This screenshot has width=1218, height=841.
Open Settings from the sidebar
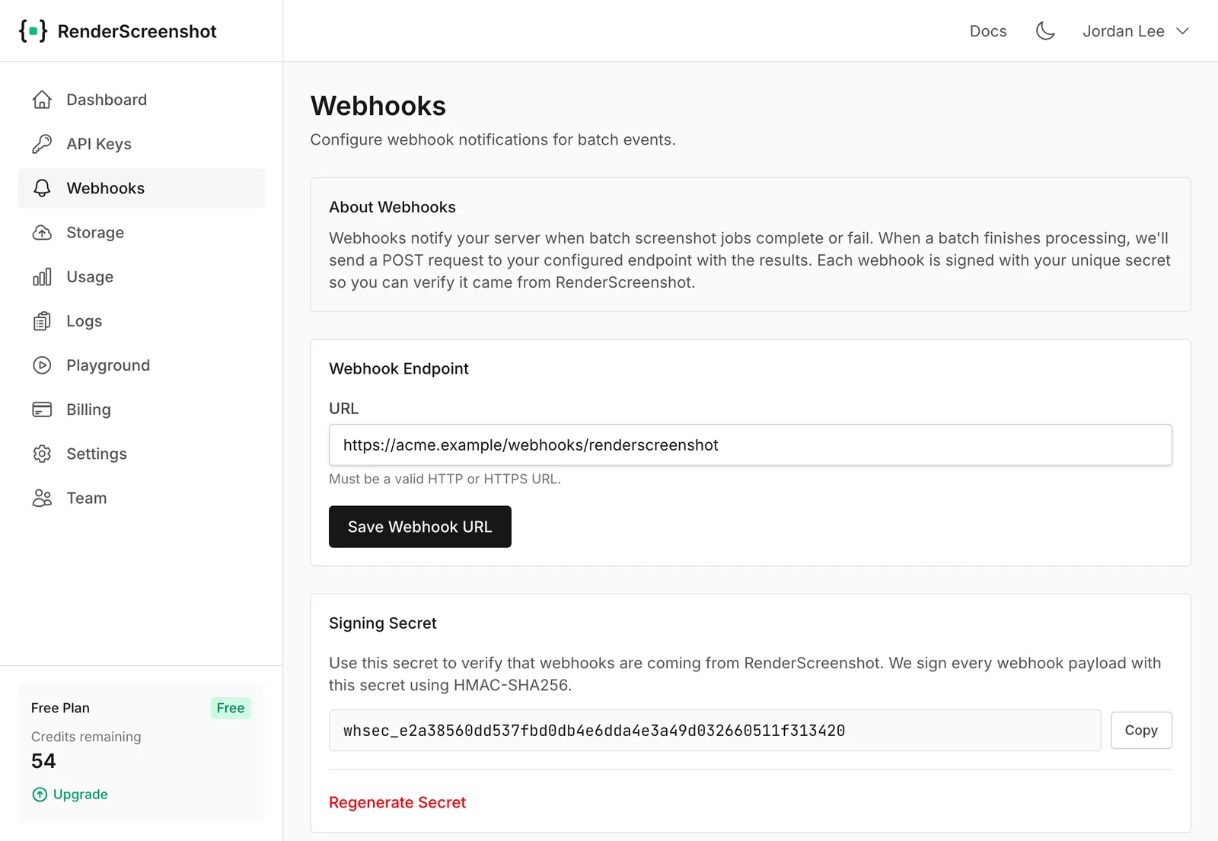pyautogui.click(x=142, y=454)
